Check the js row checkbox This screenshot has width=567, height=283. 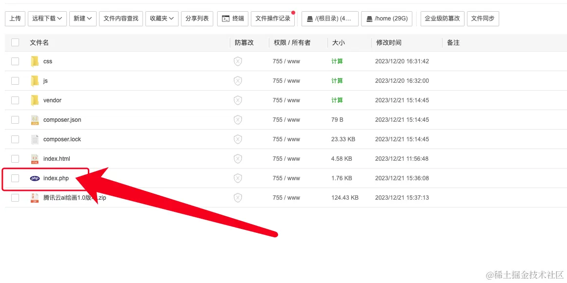coord(15,81)
